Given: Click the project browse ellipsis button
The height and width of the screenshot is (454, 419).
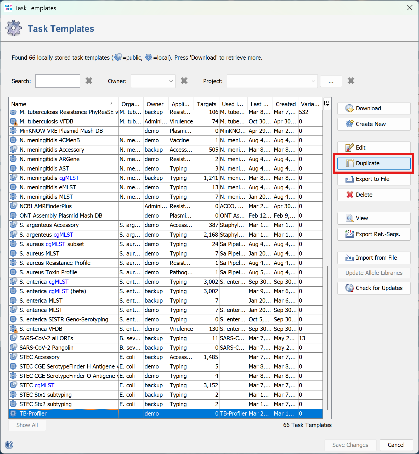Looking at the screenshot, I should pyautogui.click(x=331, y=81).
